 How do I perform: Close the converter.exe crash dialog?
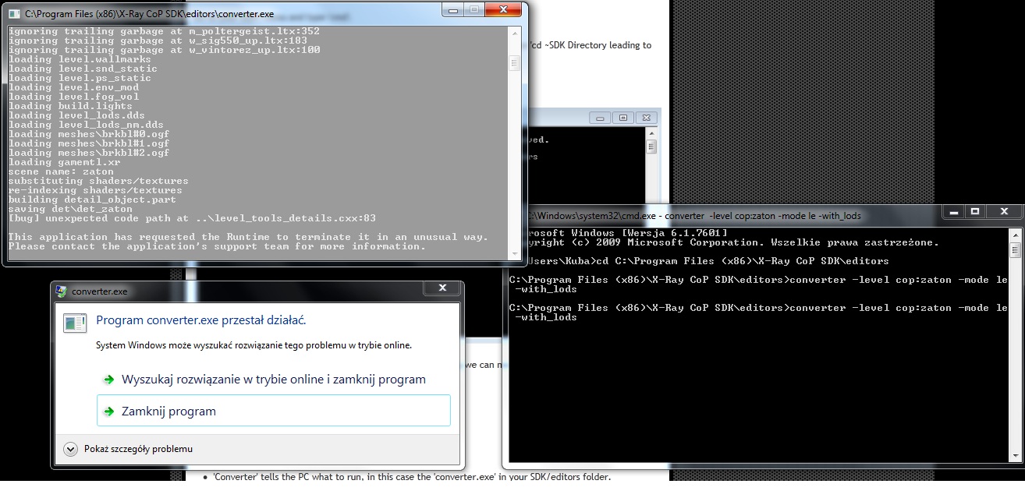point(442,288)
